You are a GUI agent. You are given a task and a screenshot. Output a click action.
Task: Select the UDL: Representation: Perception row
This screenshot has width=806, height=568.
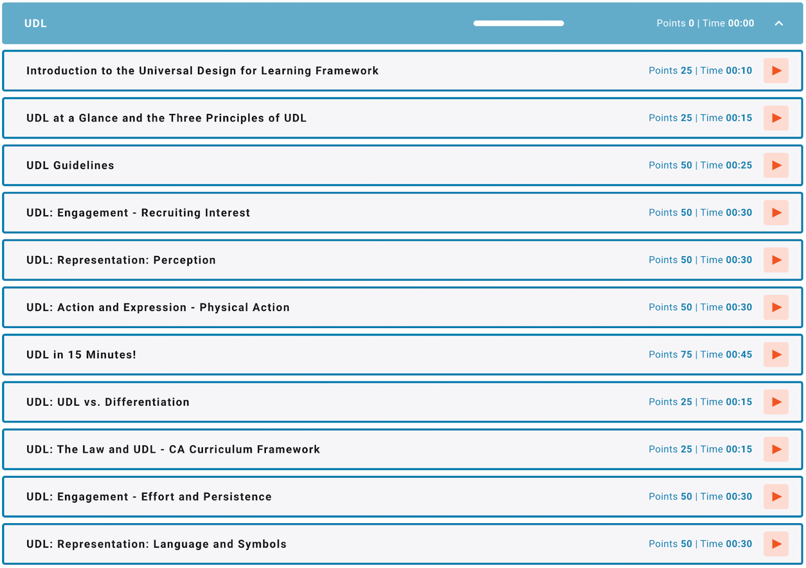coord(353,260)
